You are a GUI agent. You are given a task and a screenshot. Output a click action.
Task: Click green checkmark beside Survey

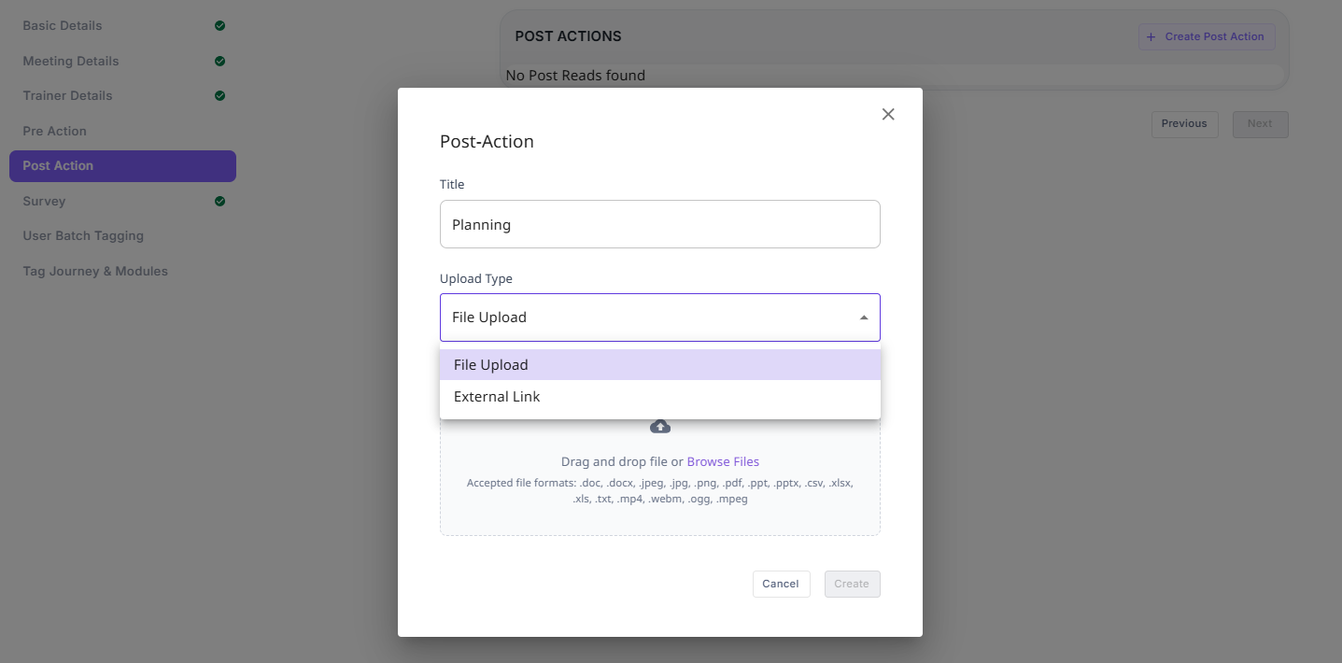pos(219,202)
